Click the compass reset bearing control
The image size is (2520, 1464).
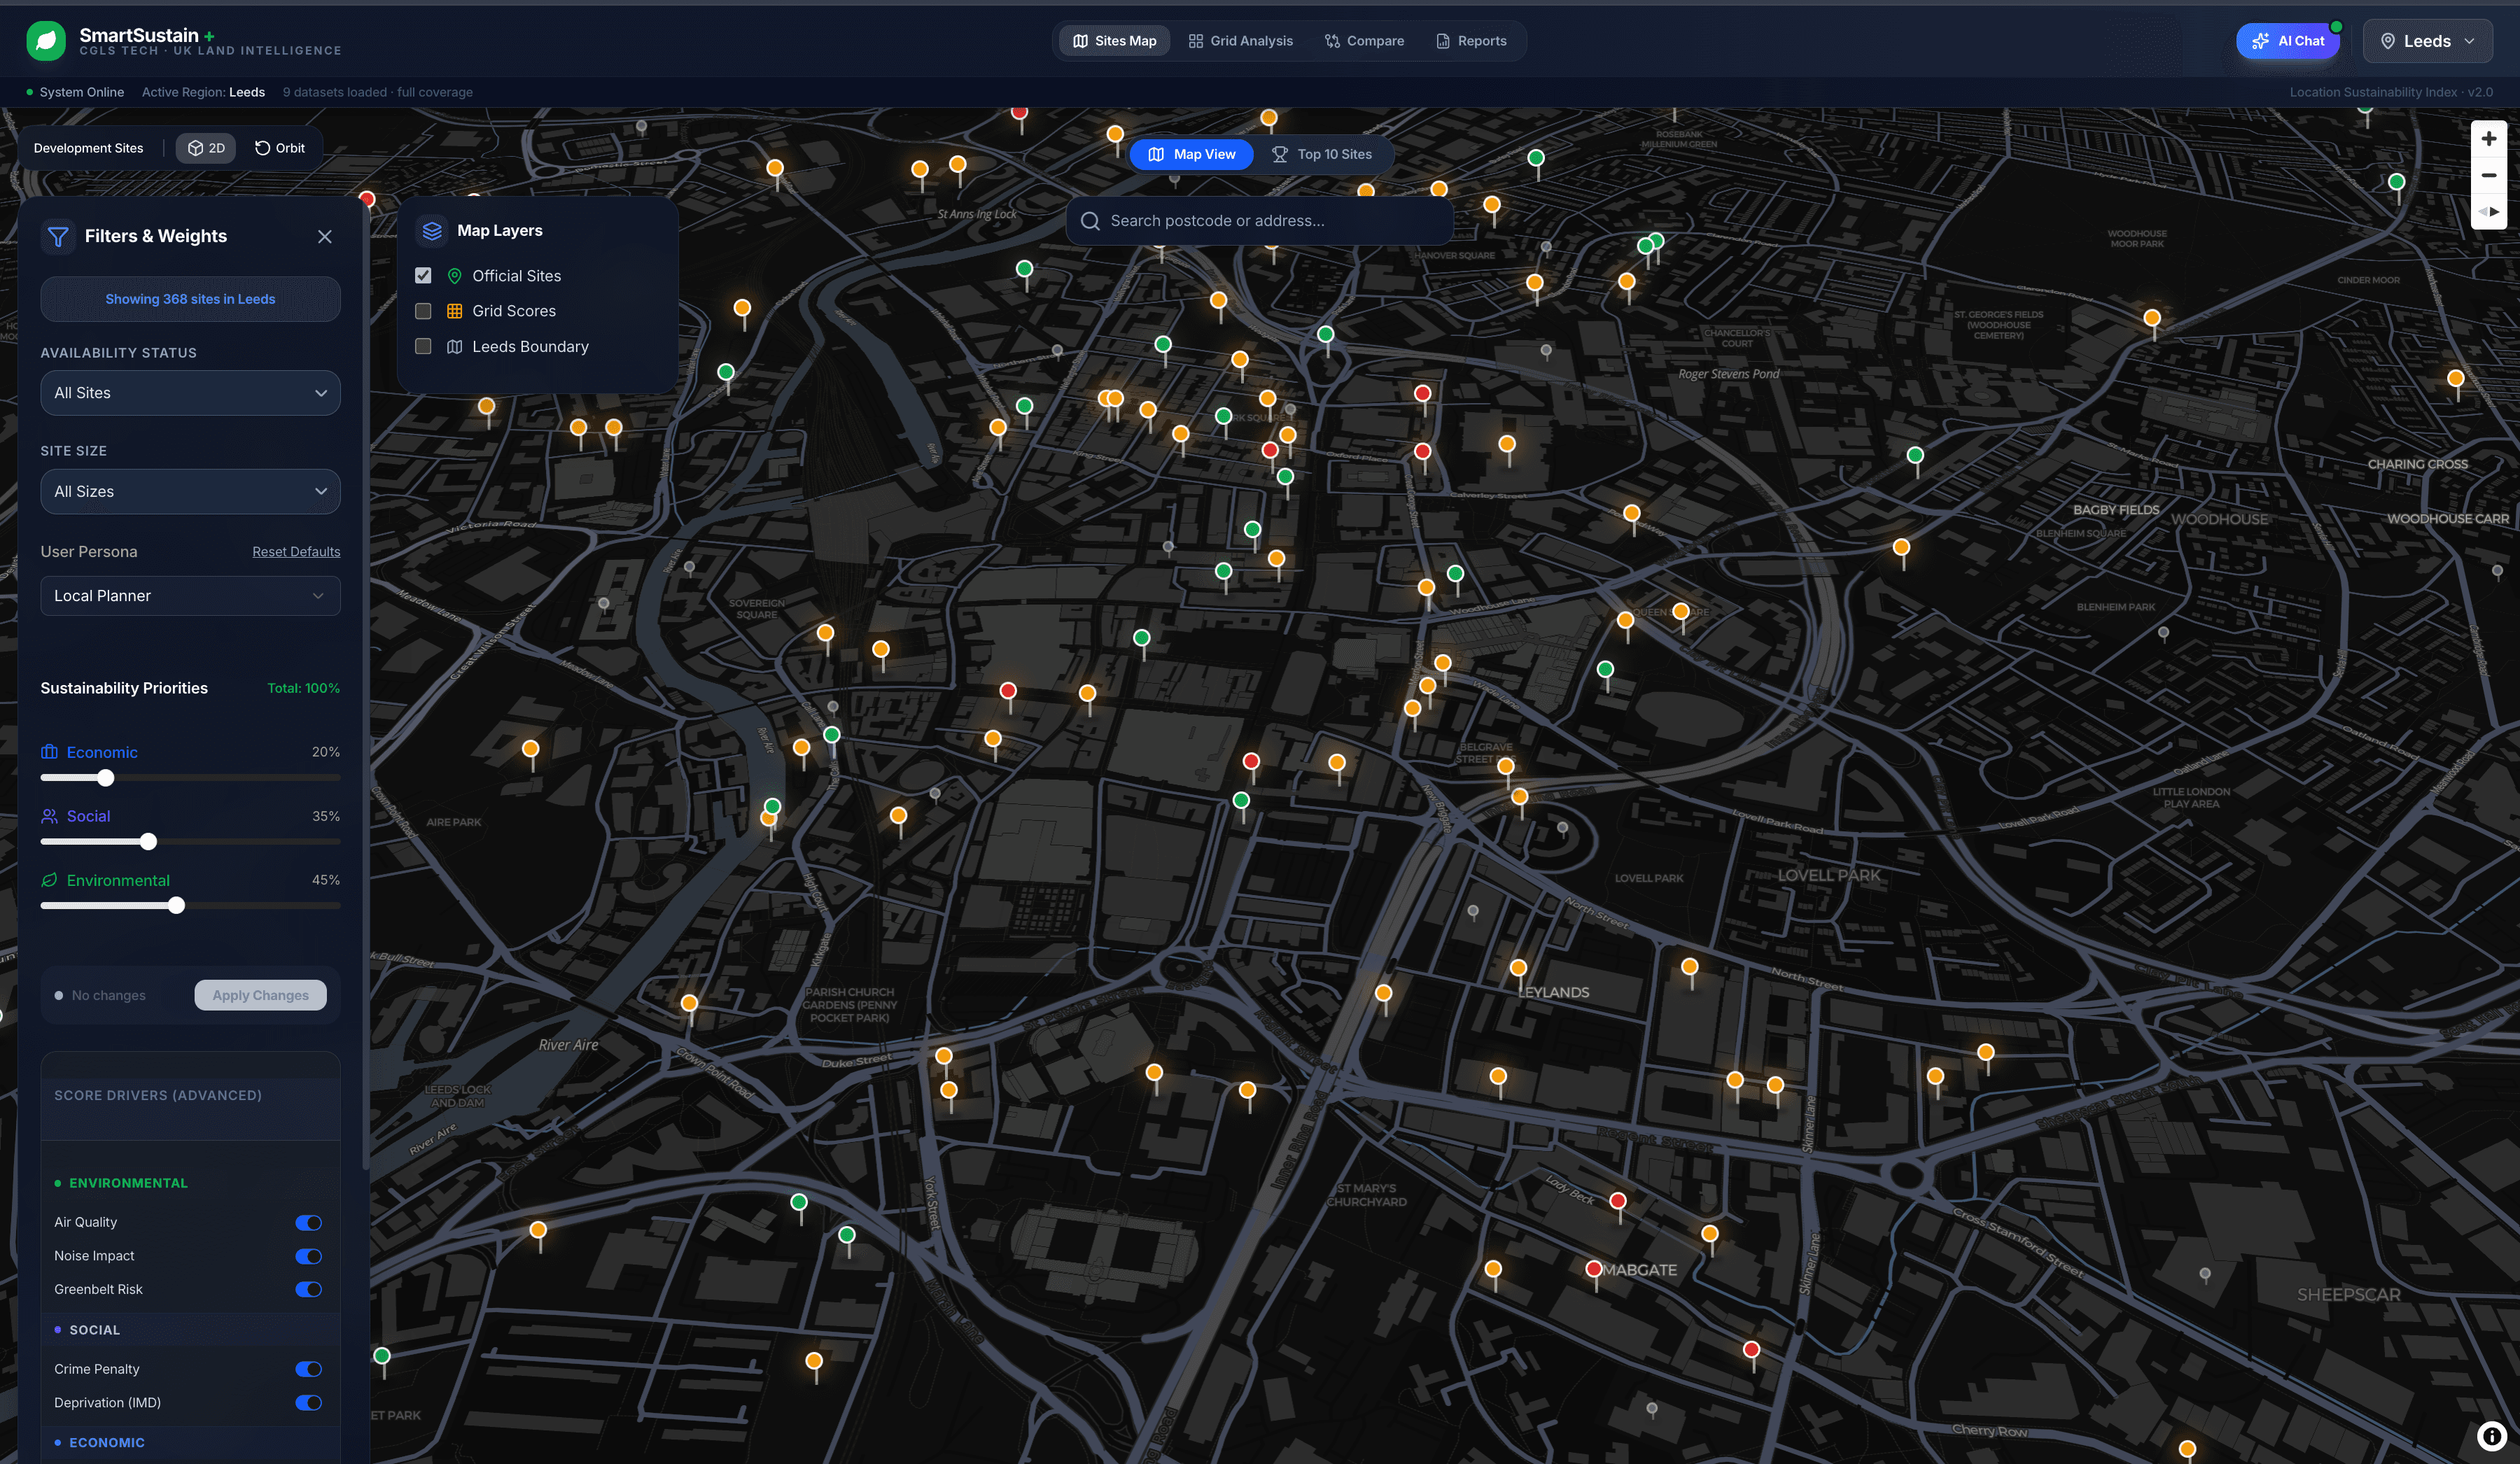(2488, 211)
